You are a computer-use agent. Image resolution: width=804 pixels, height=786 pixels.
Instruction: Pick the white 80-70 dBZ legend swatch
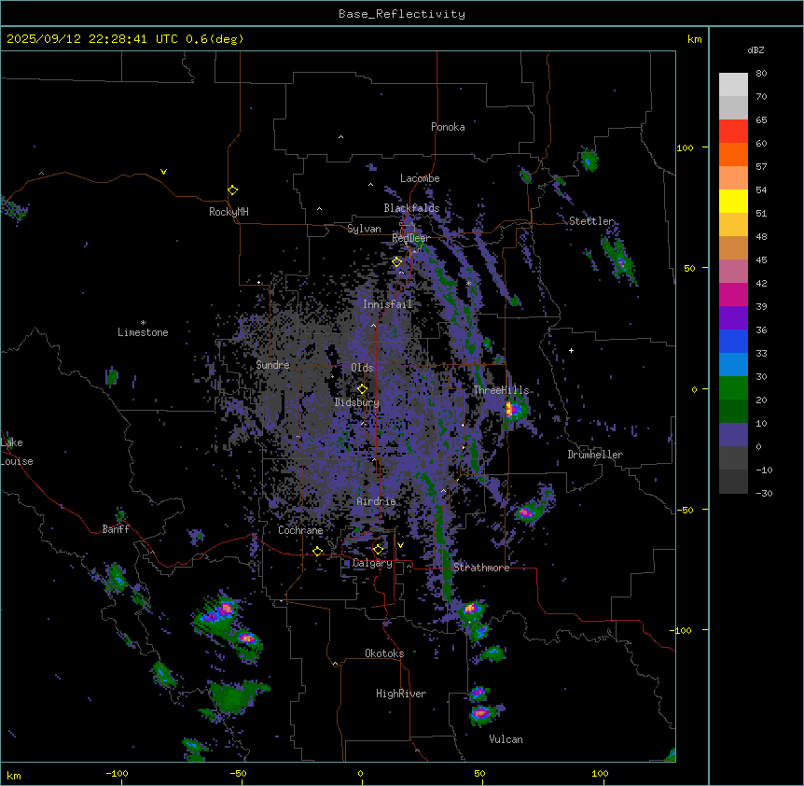coord(733,85)
